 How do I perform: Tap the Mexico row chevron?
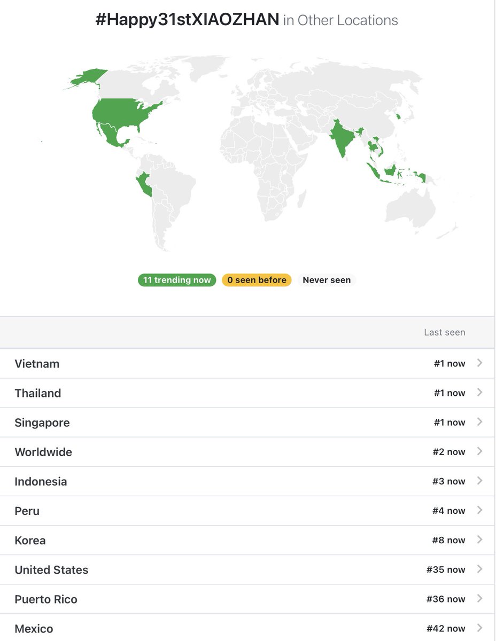[479, 628]
